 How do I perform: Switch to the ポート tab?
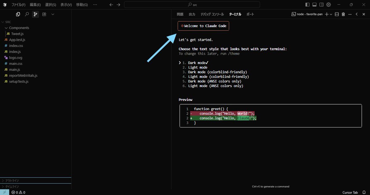point(250,14)
